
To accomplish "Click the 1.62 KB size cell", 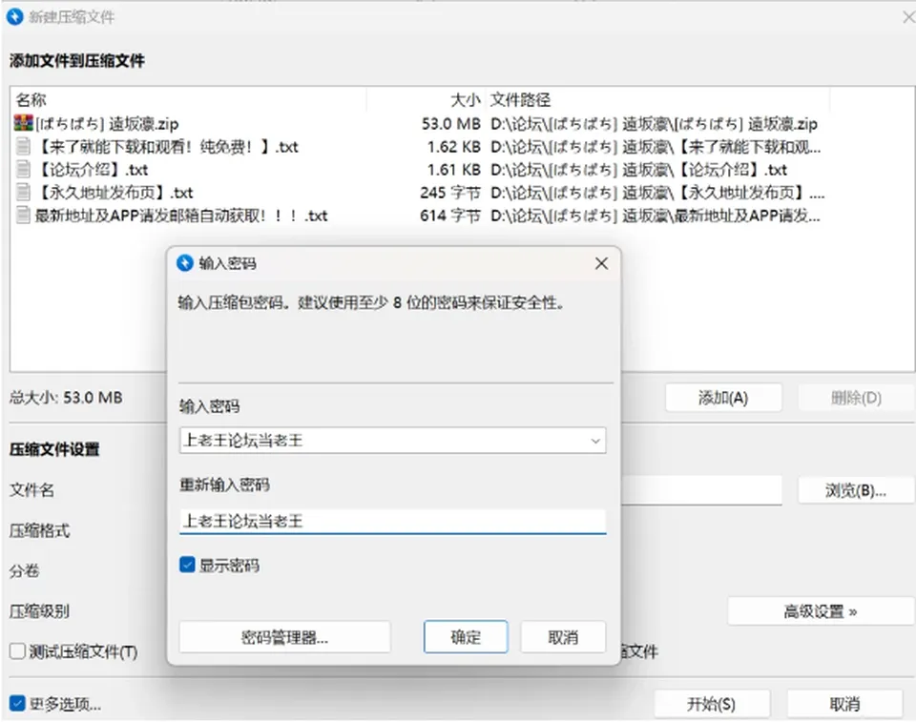I will (x=454, y=147).
